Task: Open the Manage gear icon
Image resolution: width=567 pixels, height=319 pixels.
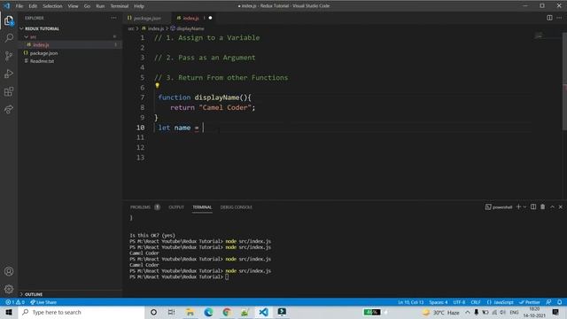Action: tap(9, 289)
